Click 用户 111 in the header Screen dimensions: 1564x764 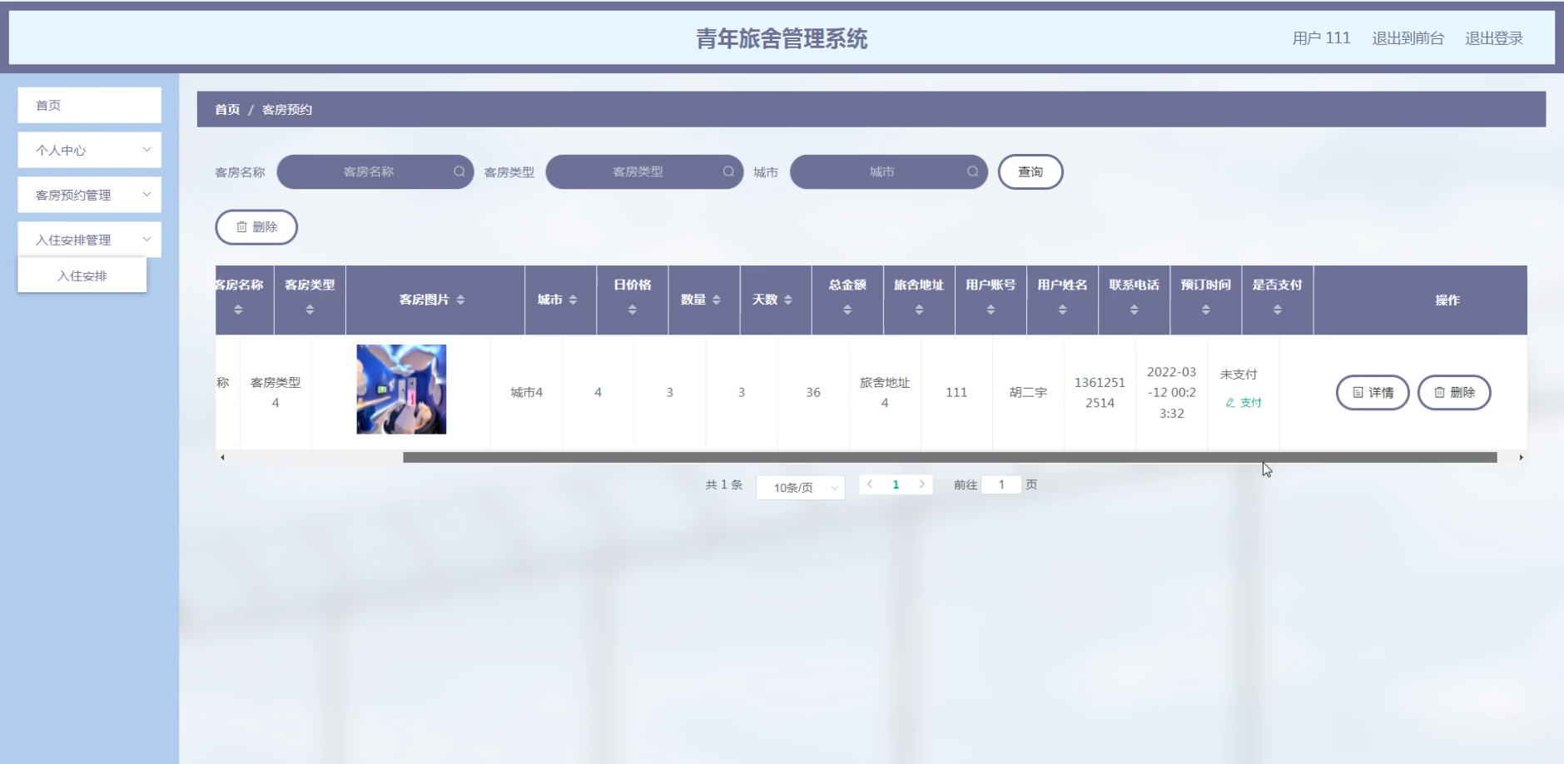click(1321, 38)
